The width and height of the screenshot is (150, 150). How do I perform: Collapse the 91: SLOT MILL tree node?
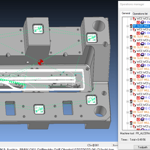click(128, 91)
